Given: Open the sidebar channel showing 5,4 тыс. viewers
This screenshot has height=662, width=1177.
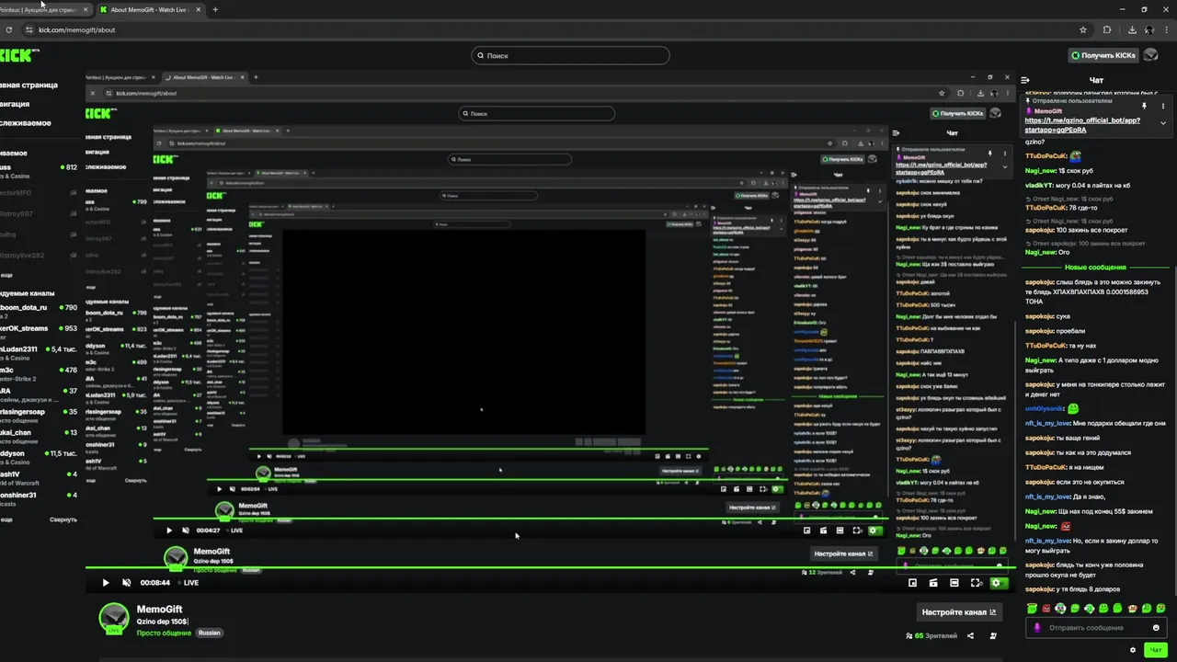Looking at the screenshot, I should tap(40, 352).
